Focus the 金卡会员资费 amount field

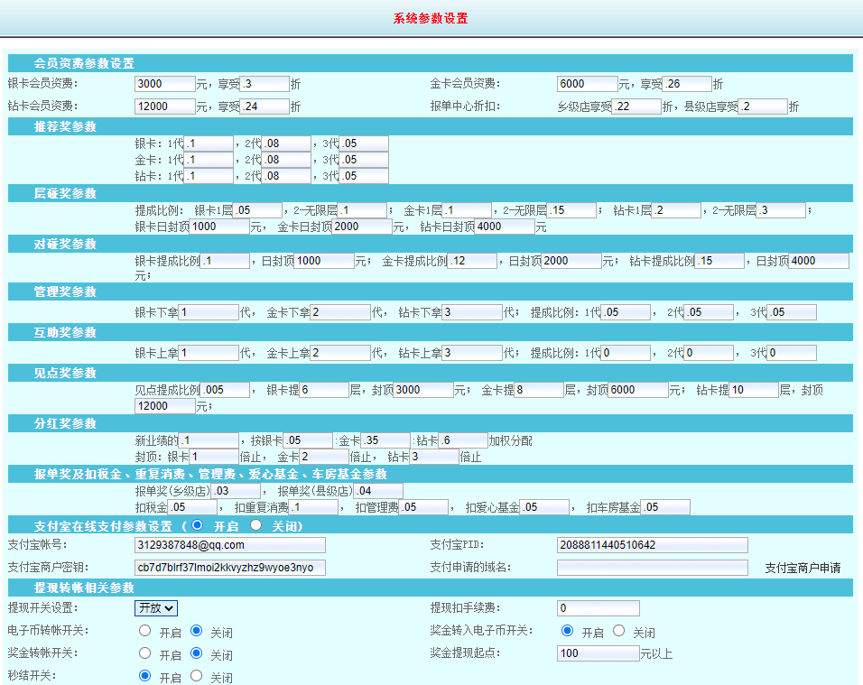pyautogui.click(x=587, y=84)
